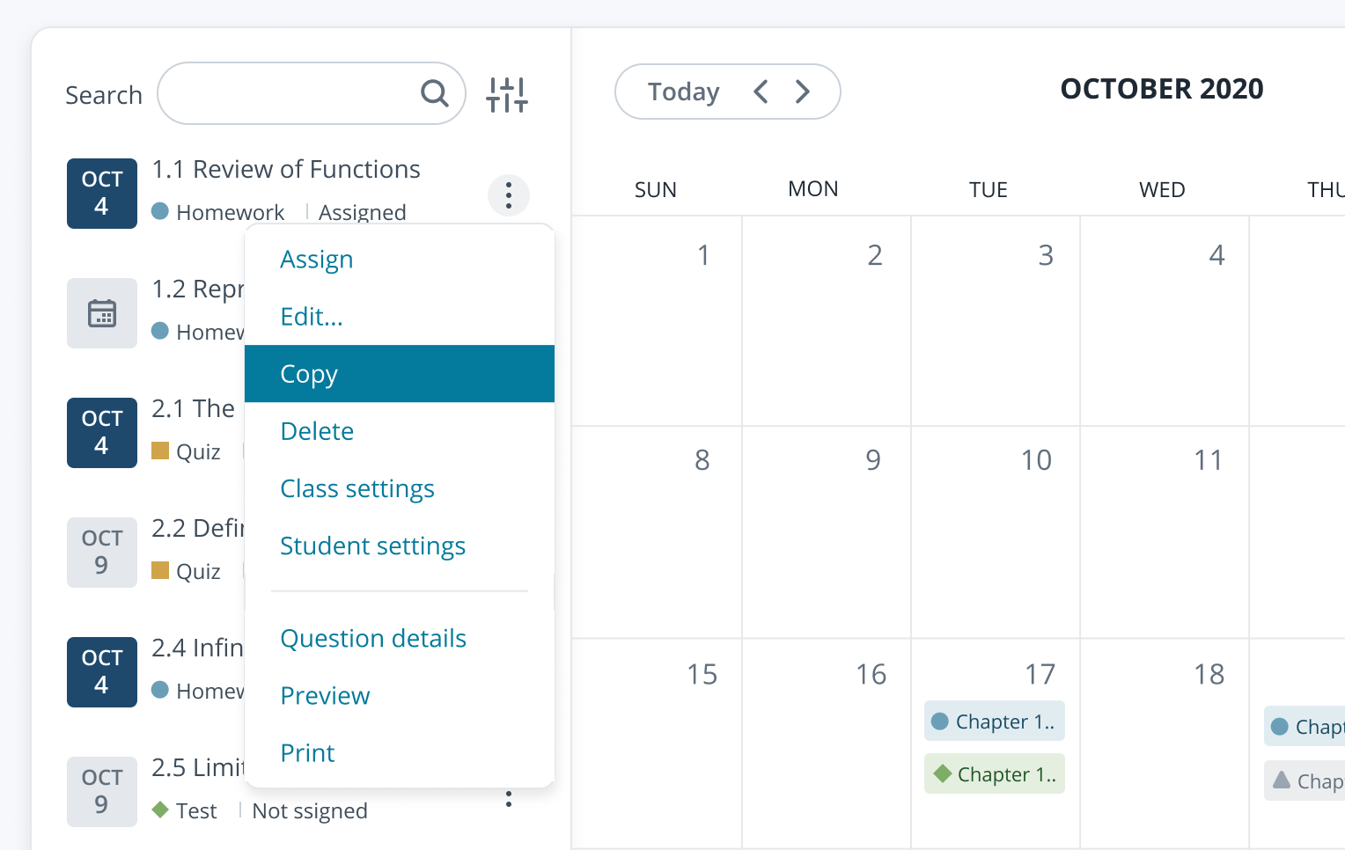Click the calendar icon beside the 1.2 assignment
Screen dimensions: 1345x850
[x=102, y=313]
